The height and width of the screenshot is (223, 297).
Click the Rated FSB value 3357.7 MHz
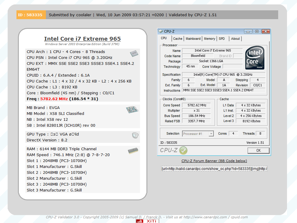196,121
